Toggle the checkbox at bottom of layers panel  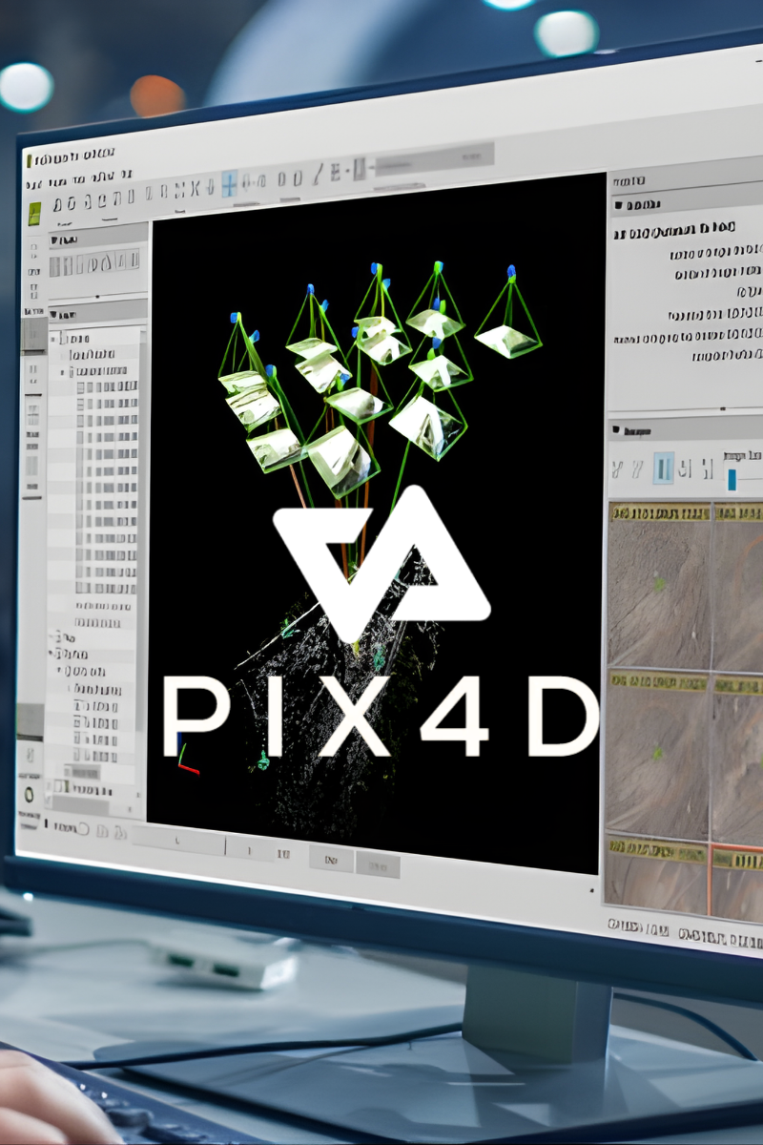[61, 788]
